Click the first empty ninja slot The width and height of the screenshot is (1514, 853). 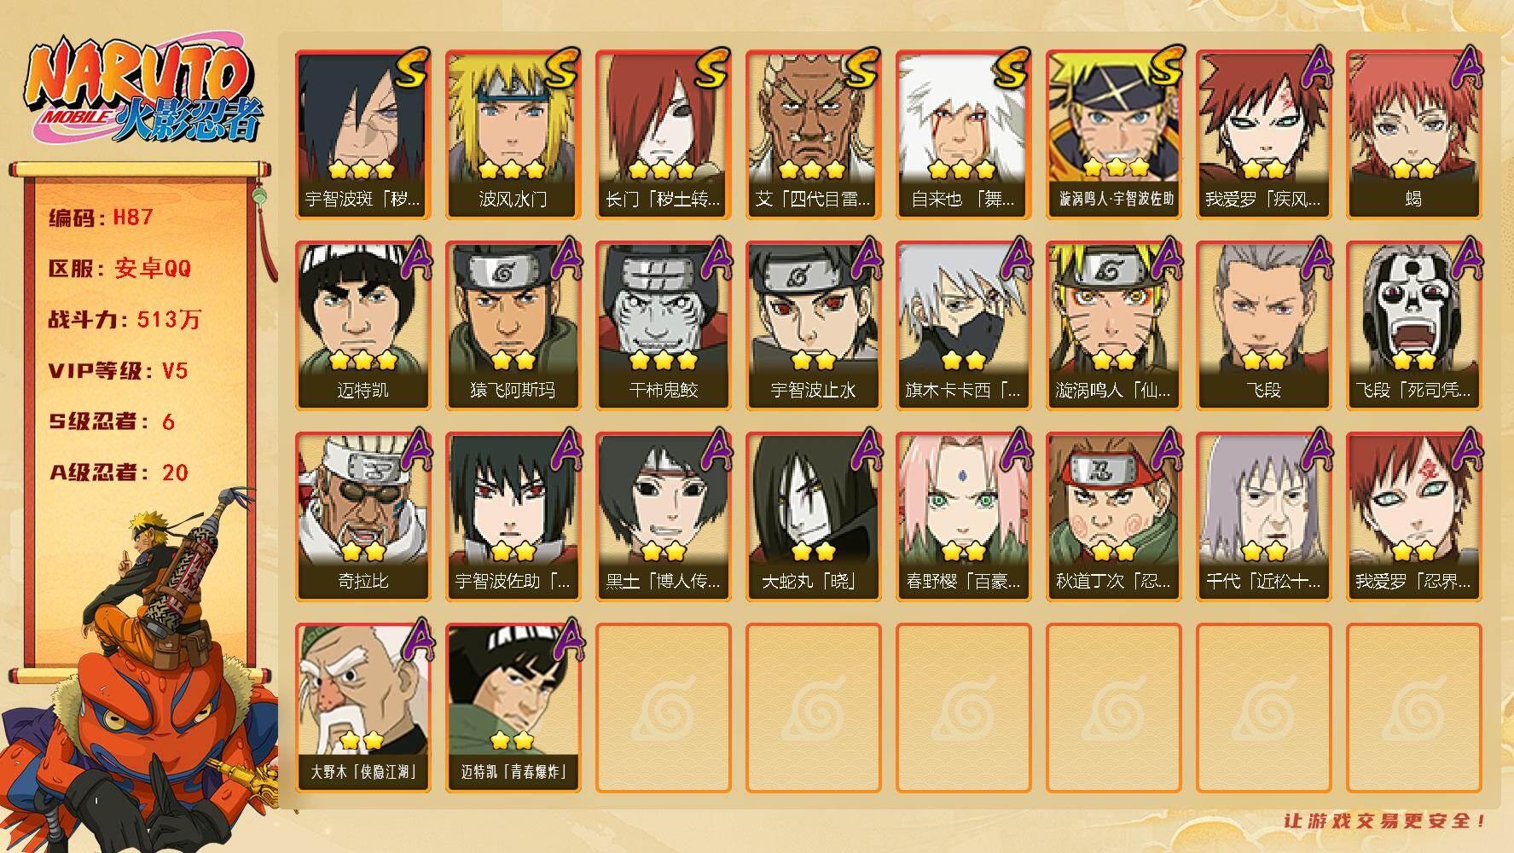coord(663,708)
